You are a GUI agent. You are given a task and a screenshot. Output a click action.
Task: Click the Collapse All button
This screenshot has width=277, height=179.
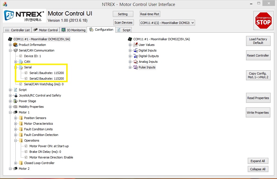point(258,169)
